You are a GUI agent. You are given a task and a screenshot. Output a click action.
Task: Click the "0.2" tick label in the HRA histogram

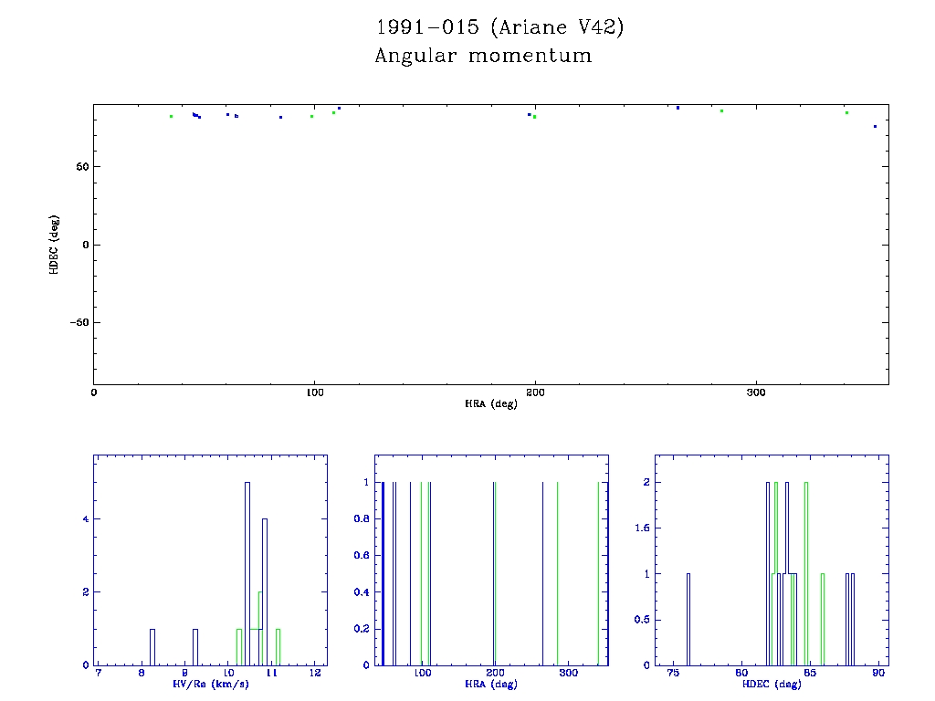(x=362, y=629)
